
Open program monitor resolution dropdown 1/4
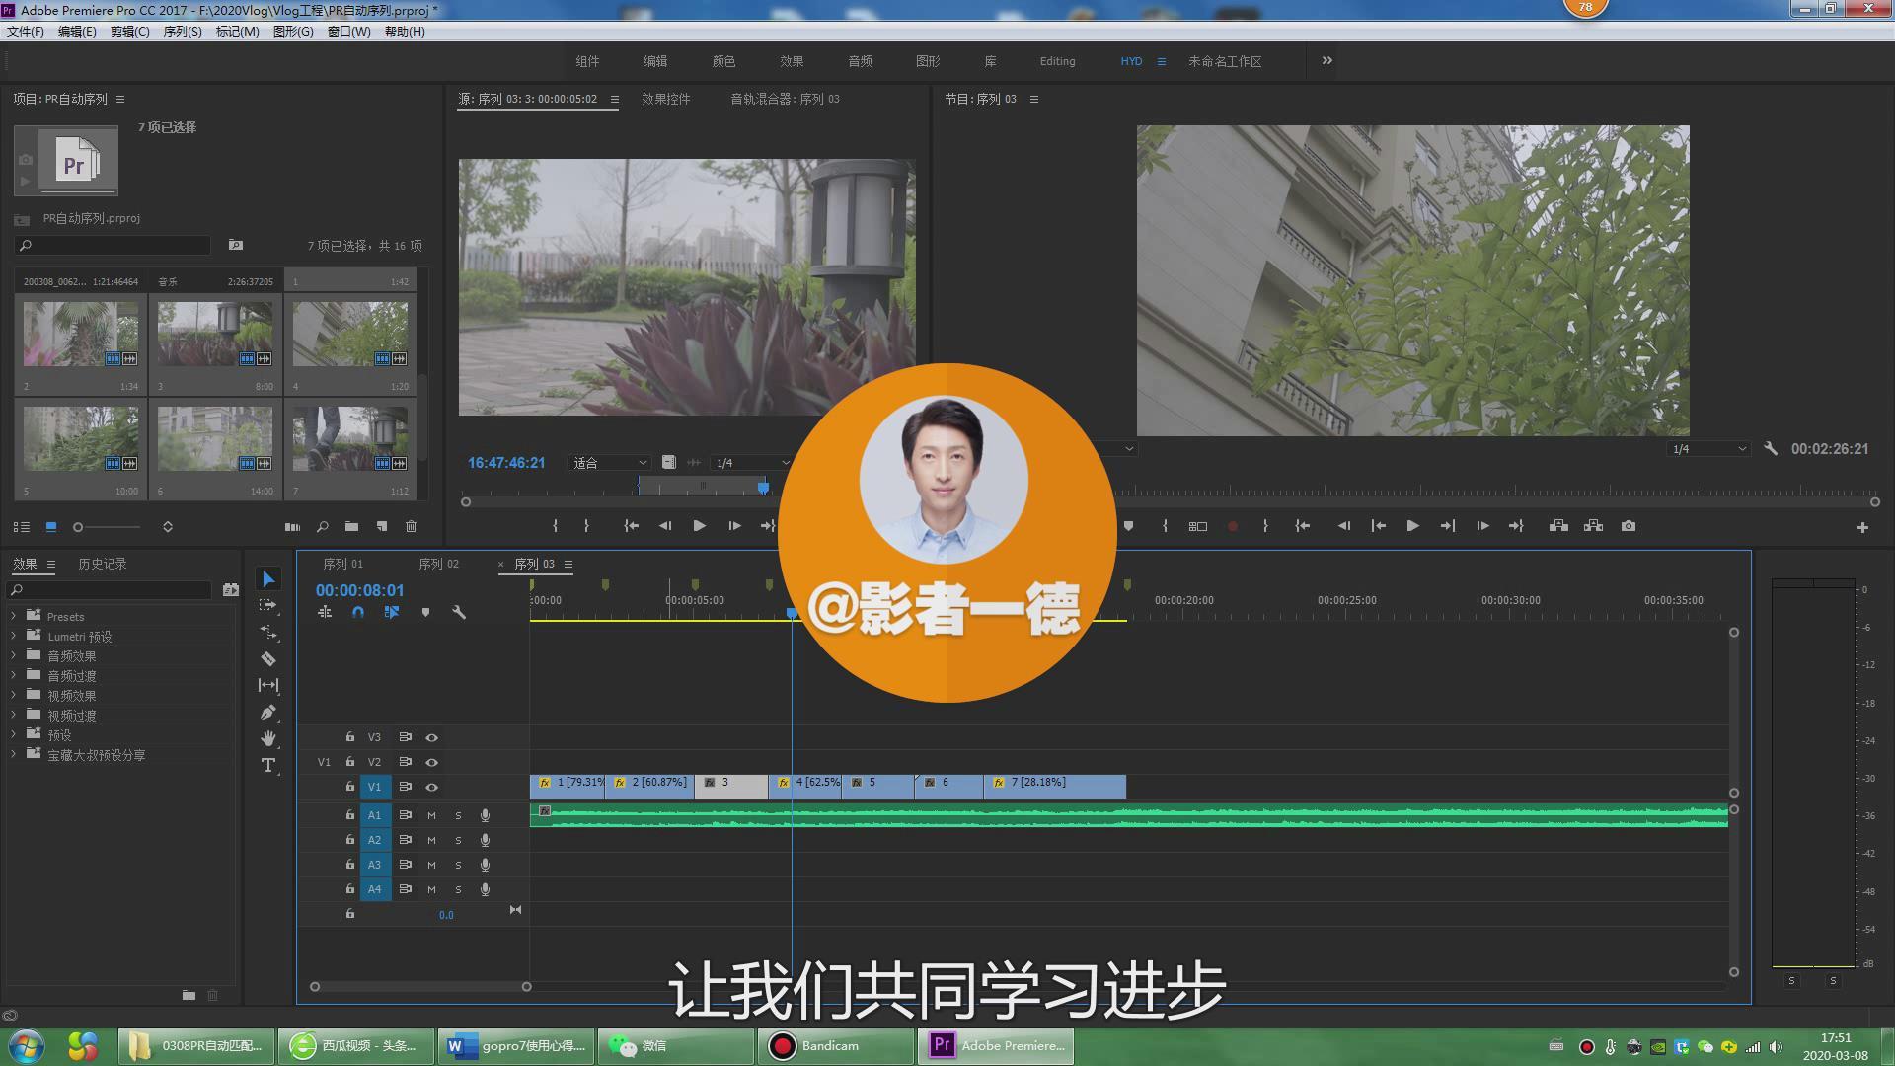1708,449
